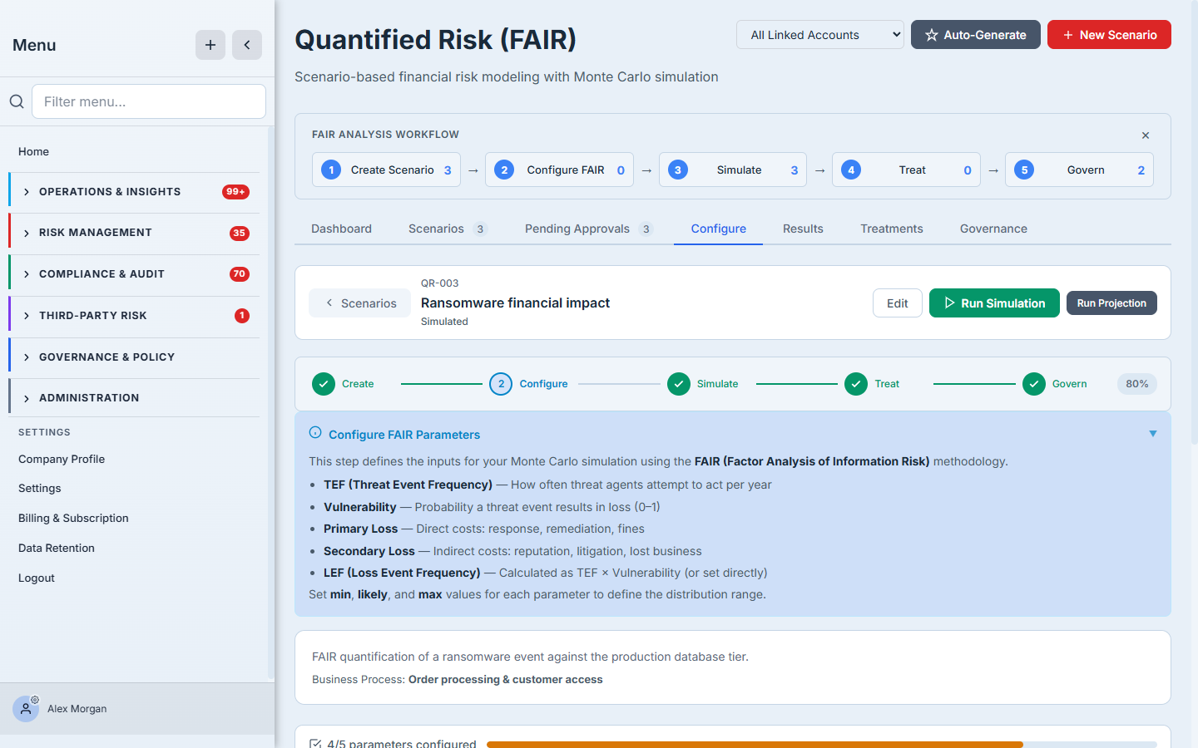Image resolution: width=1198 pixels, height=748 pixels.
Task: Open Data Retention settings
Action: (x=57, y=548)
